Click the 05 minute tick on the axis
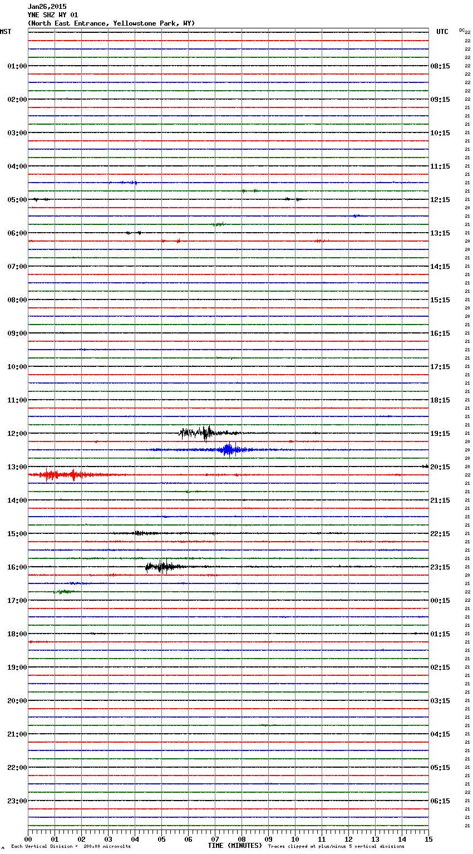 pos(161,839)
